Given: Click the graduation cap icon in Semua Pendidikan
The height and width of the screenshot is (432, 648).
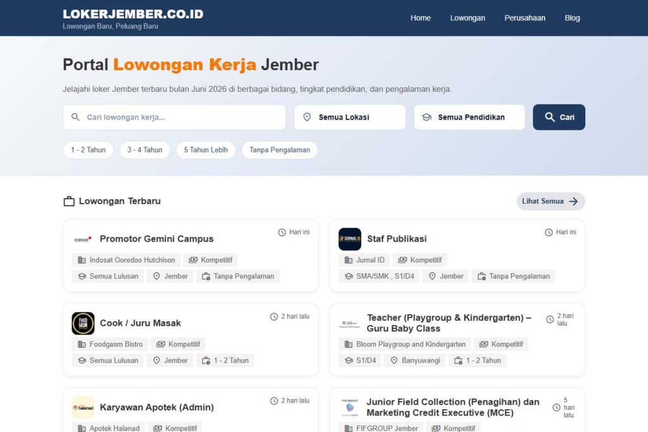Looking at the screenshot, I should pos(427,117).
